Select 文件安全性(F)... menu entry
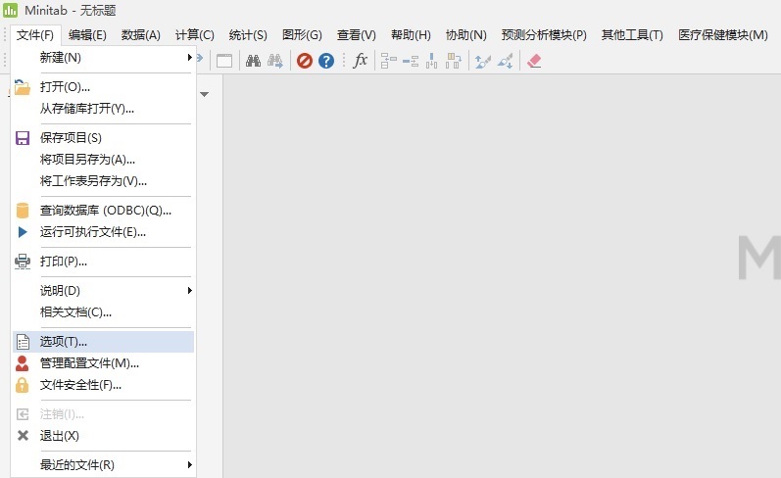This screenshot has width=781, height=478. coord(103,385)
